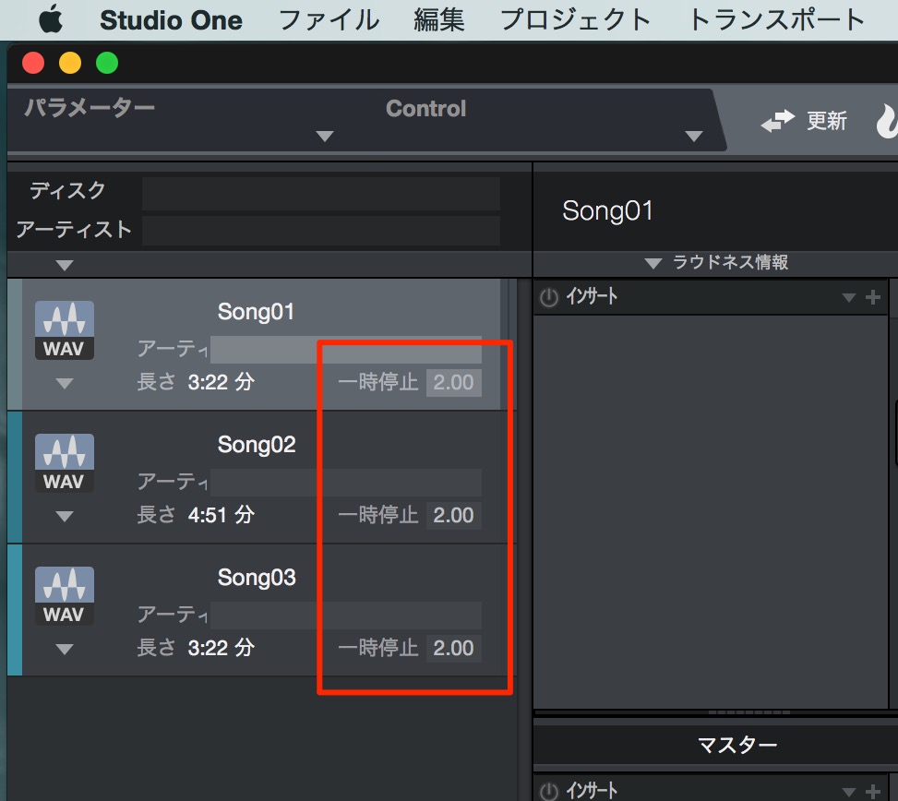
Task: Click the flame burn icon
Action: click(887, 121)
